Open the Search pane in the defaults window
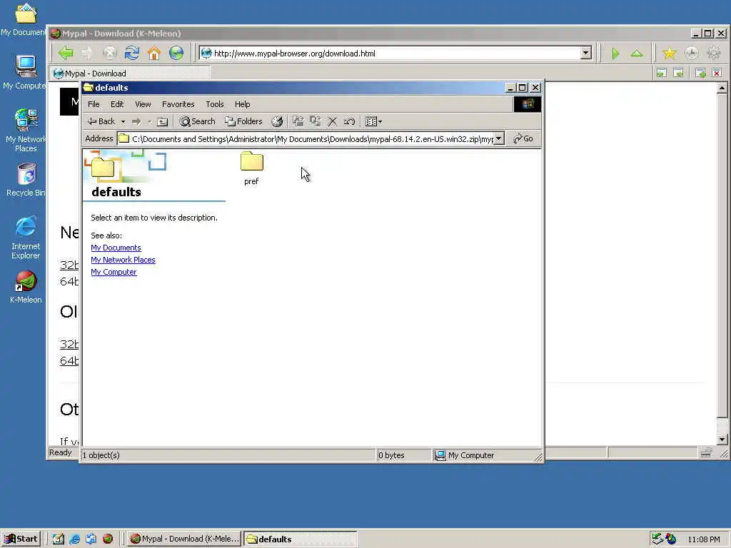Image resolution: width=731 pixels, height=548 pixels. coord(198,121)
